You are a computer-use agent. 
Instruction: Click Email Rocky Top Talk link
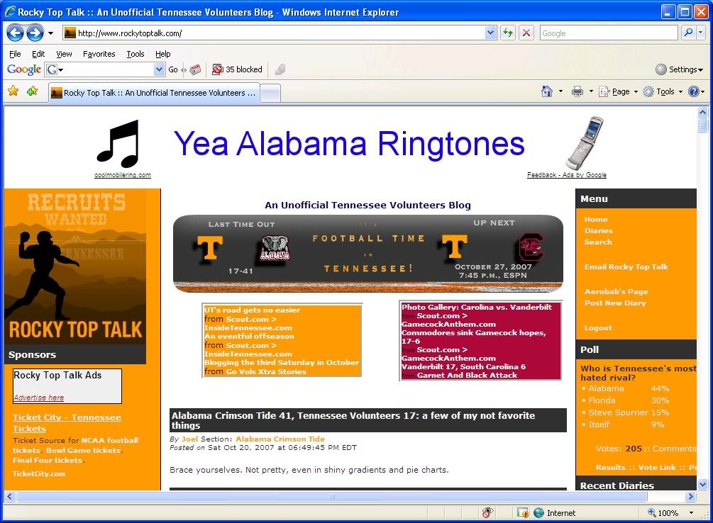[626, 266]
